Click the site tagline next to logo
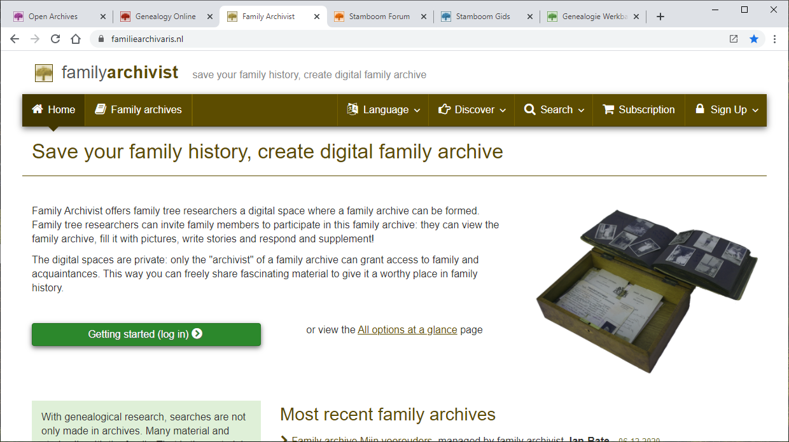 [x=309, y=75]
